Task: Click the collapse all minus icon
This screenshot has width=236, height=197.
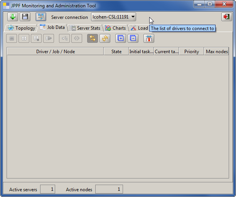Action: [x=133, y=39]
